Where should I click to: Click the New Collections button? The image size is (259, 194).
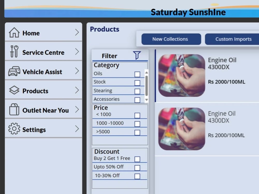(171, 39)
